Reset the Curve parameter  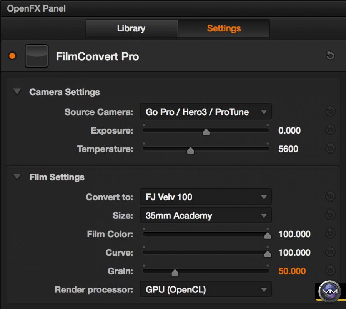(x=330, y=252)
